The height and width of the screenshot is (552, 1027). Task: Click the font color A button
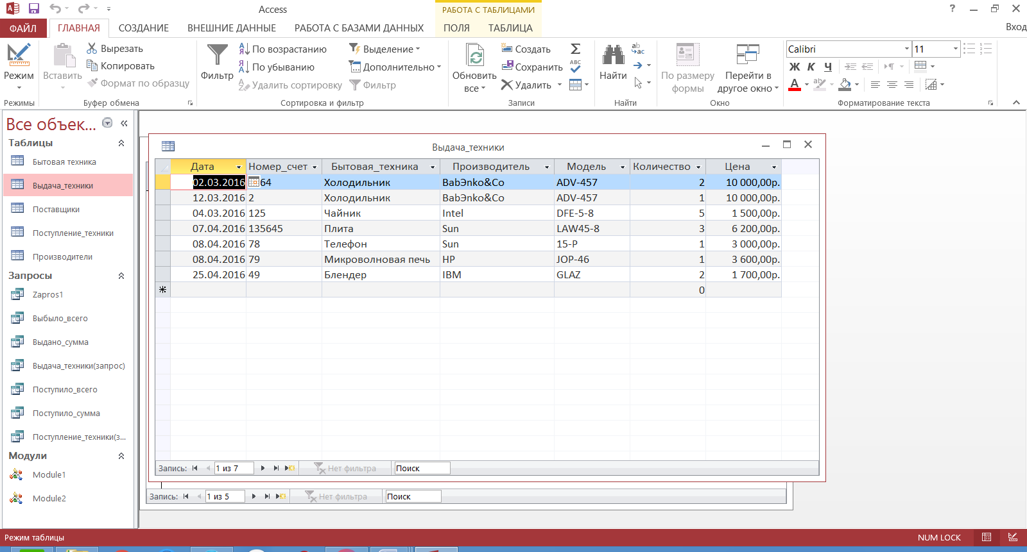pos(795,85)
